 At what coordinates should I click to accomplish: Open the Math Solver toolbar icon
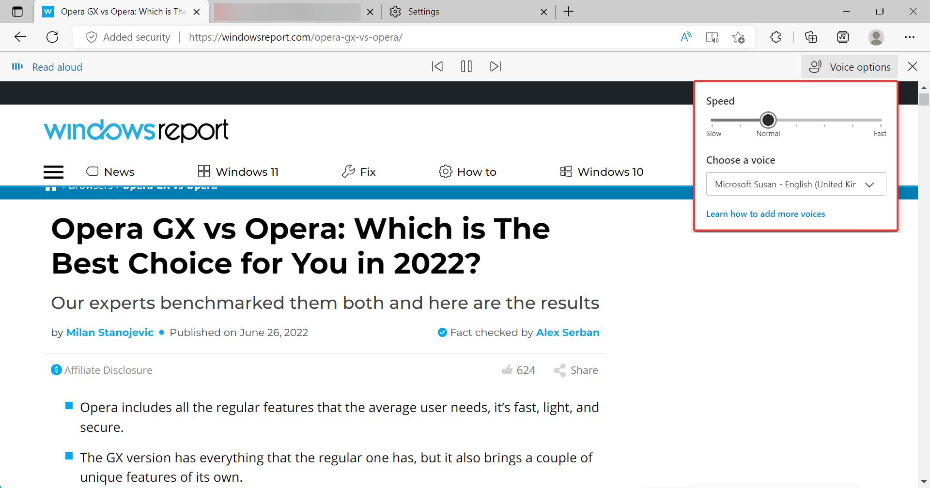843,37
